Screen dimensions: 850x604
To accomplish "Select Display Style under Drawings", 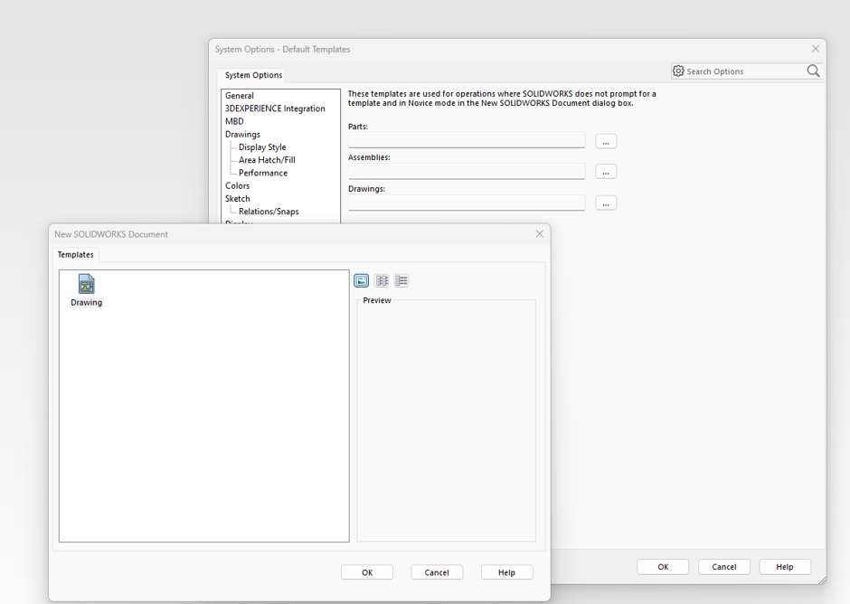I will [262, 147].
